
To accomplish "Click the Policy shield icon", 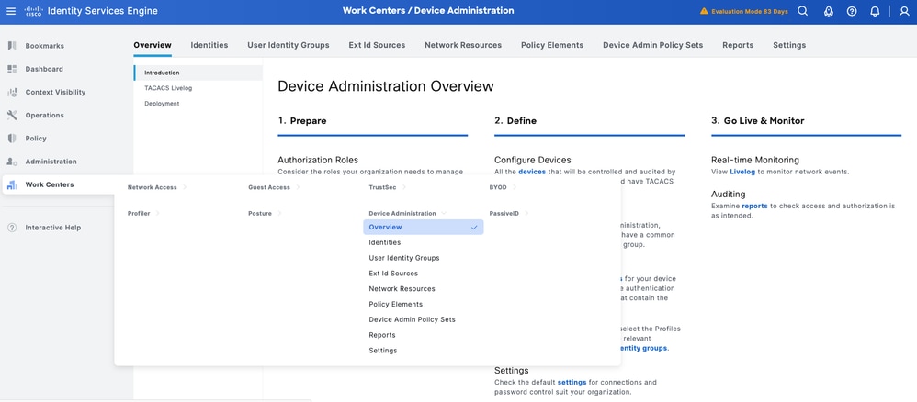I will pos(12,139).
